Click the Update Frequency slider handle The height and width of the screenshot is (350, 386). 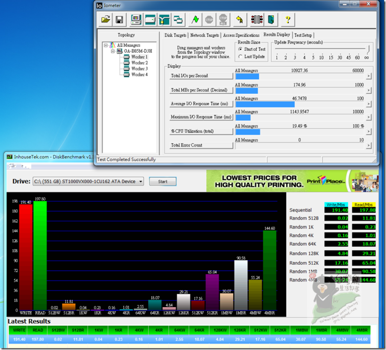click(368, 49)
